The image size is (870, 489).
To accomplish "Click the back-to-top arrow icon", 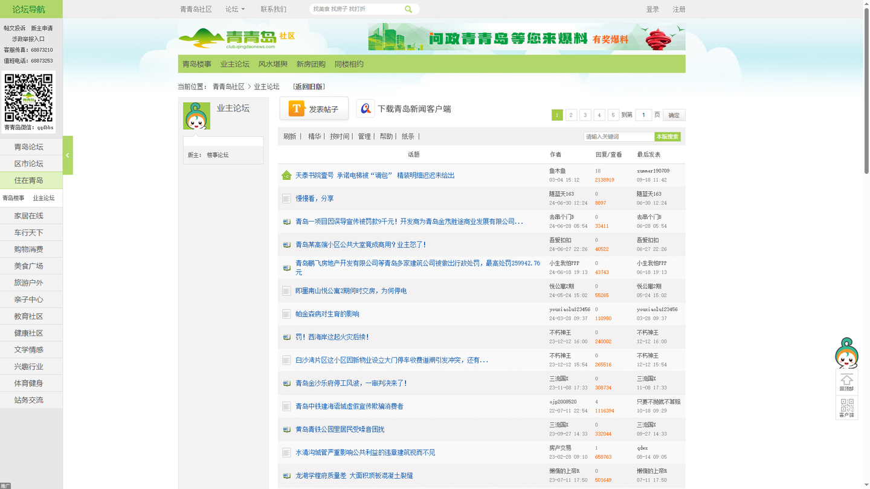I will pos(846,382).
